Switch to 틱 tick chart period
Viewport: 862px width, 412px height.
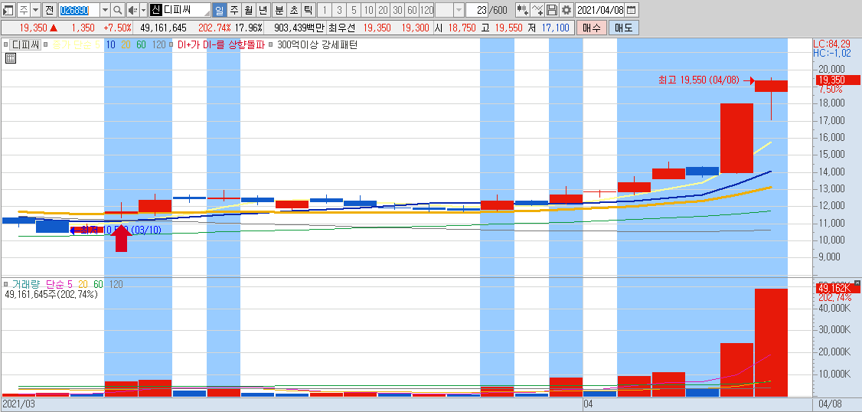point(307,10)
